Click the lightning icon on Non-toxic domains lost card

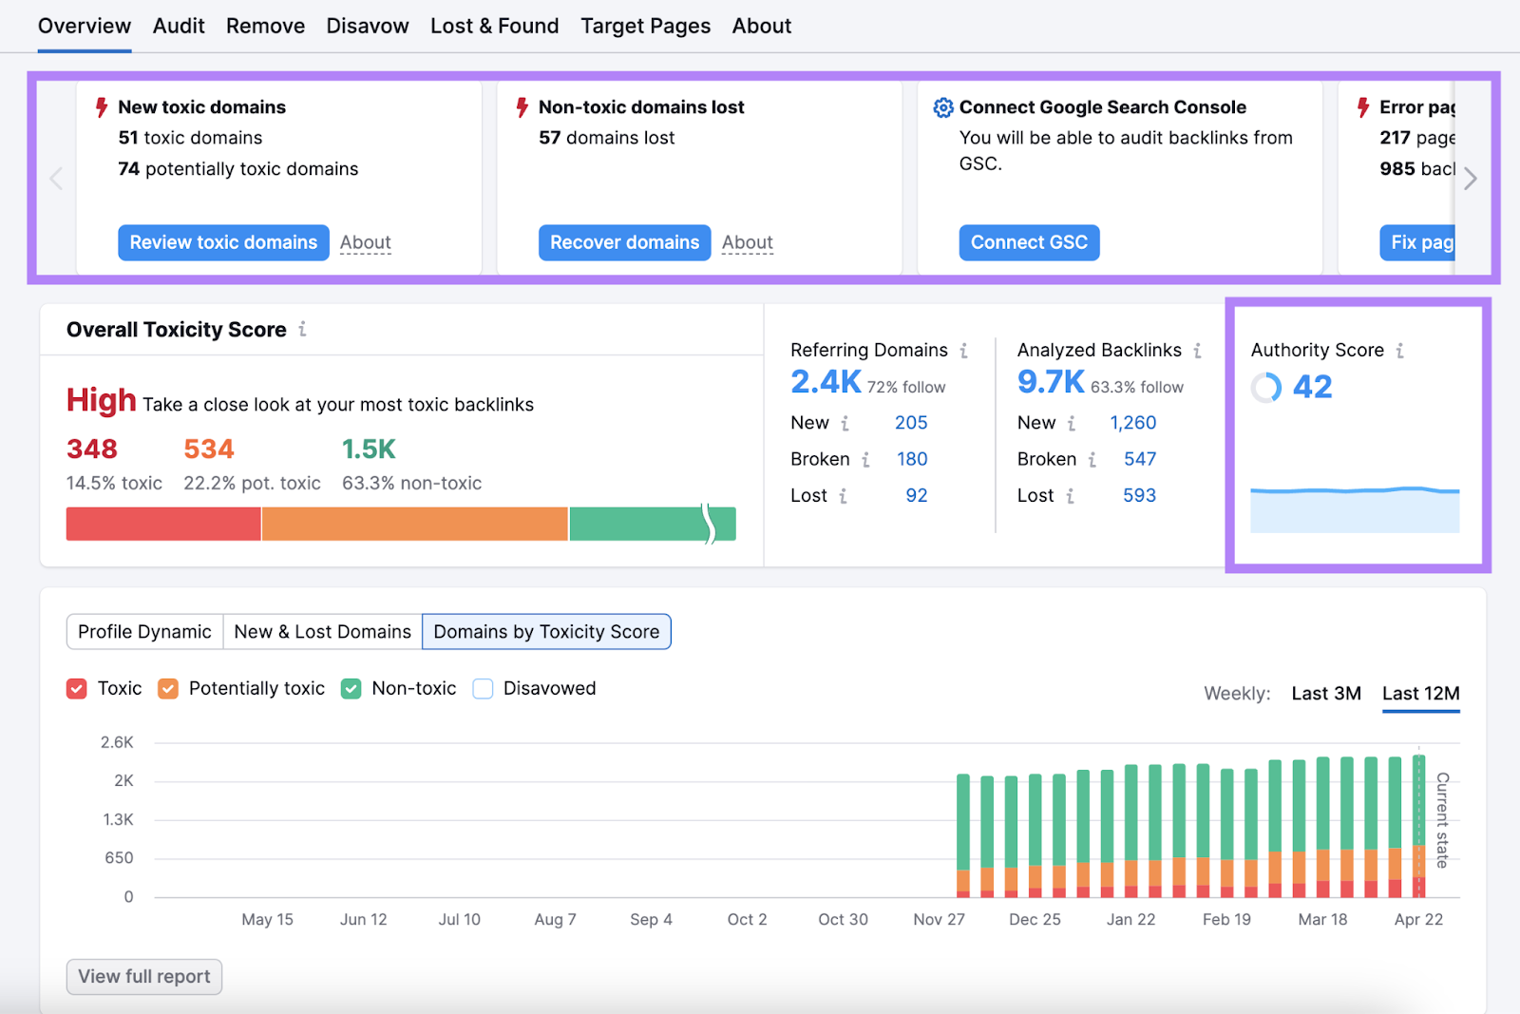point(522,107)
